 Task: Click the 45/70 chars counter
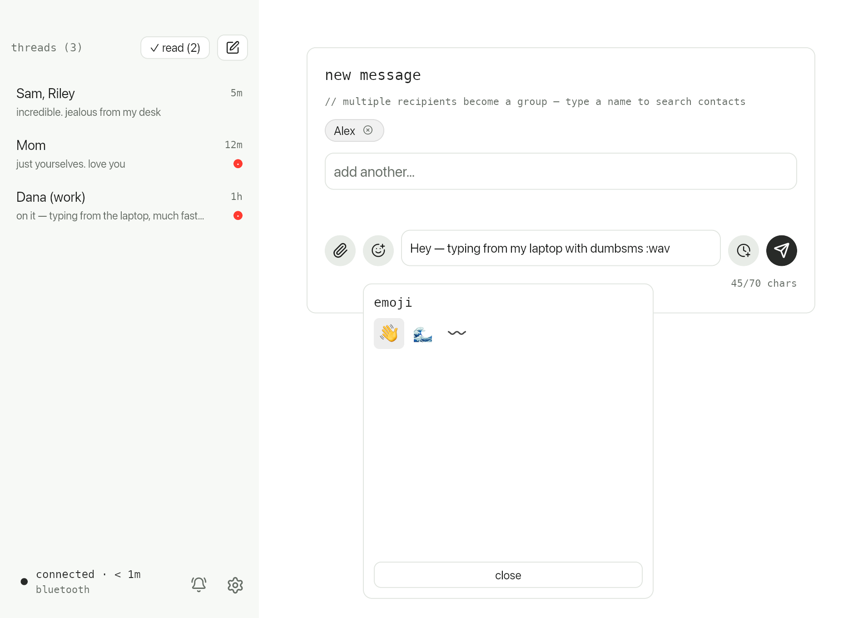click(x=764, y=283)
